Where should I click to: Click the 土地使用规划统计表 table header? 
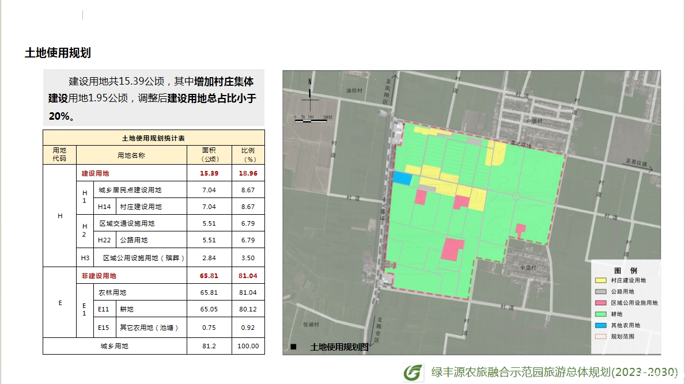click(153, 138)
